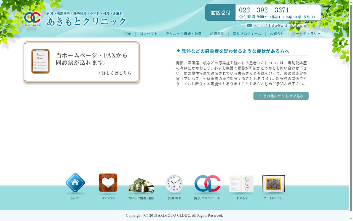This screenshot has height=221, width=353.
Task: Go to 診療時間 in the top navigation
Action: coord(217,34)
